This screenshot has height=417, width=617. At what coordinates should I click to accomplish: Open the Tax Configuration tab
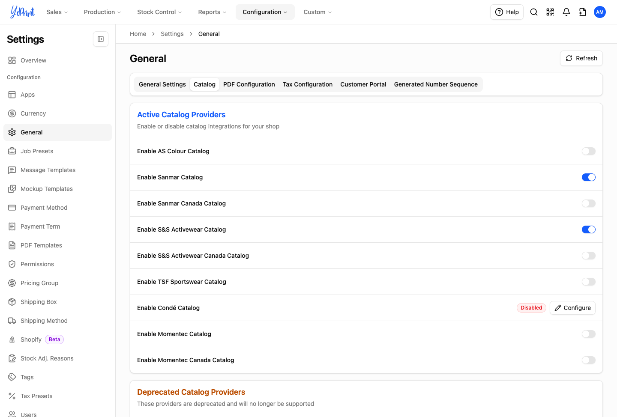click(308, 84)
